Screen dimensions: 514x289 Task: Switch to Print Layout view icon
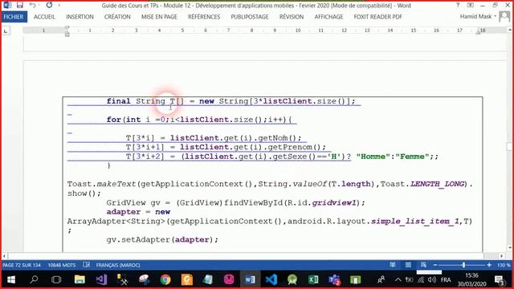tap(408, 264)
